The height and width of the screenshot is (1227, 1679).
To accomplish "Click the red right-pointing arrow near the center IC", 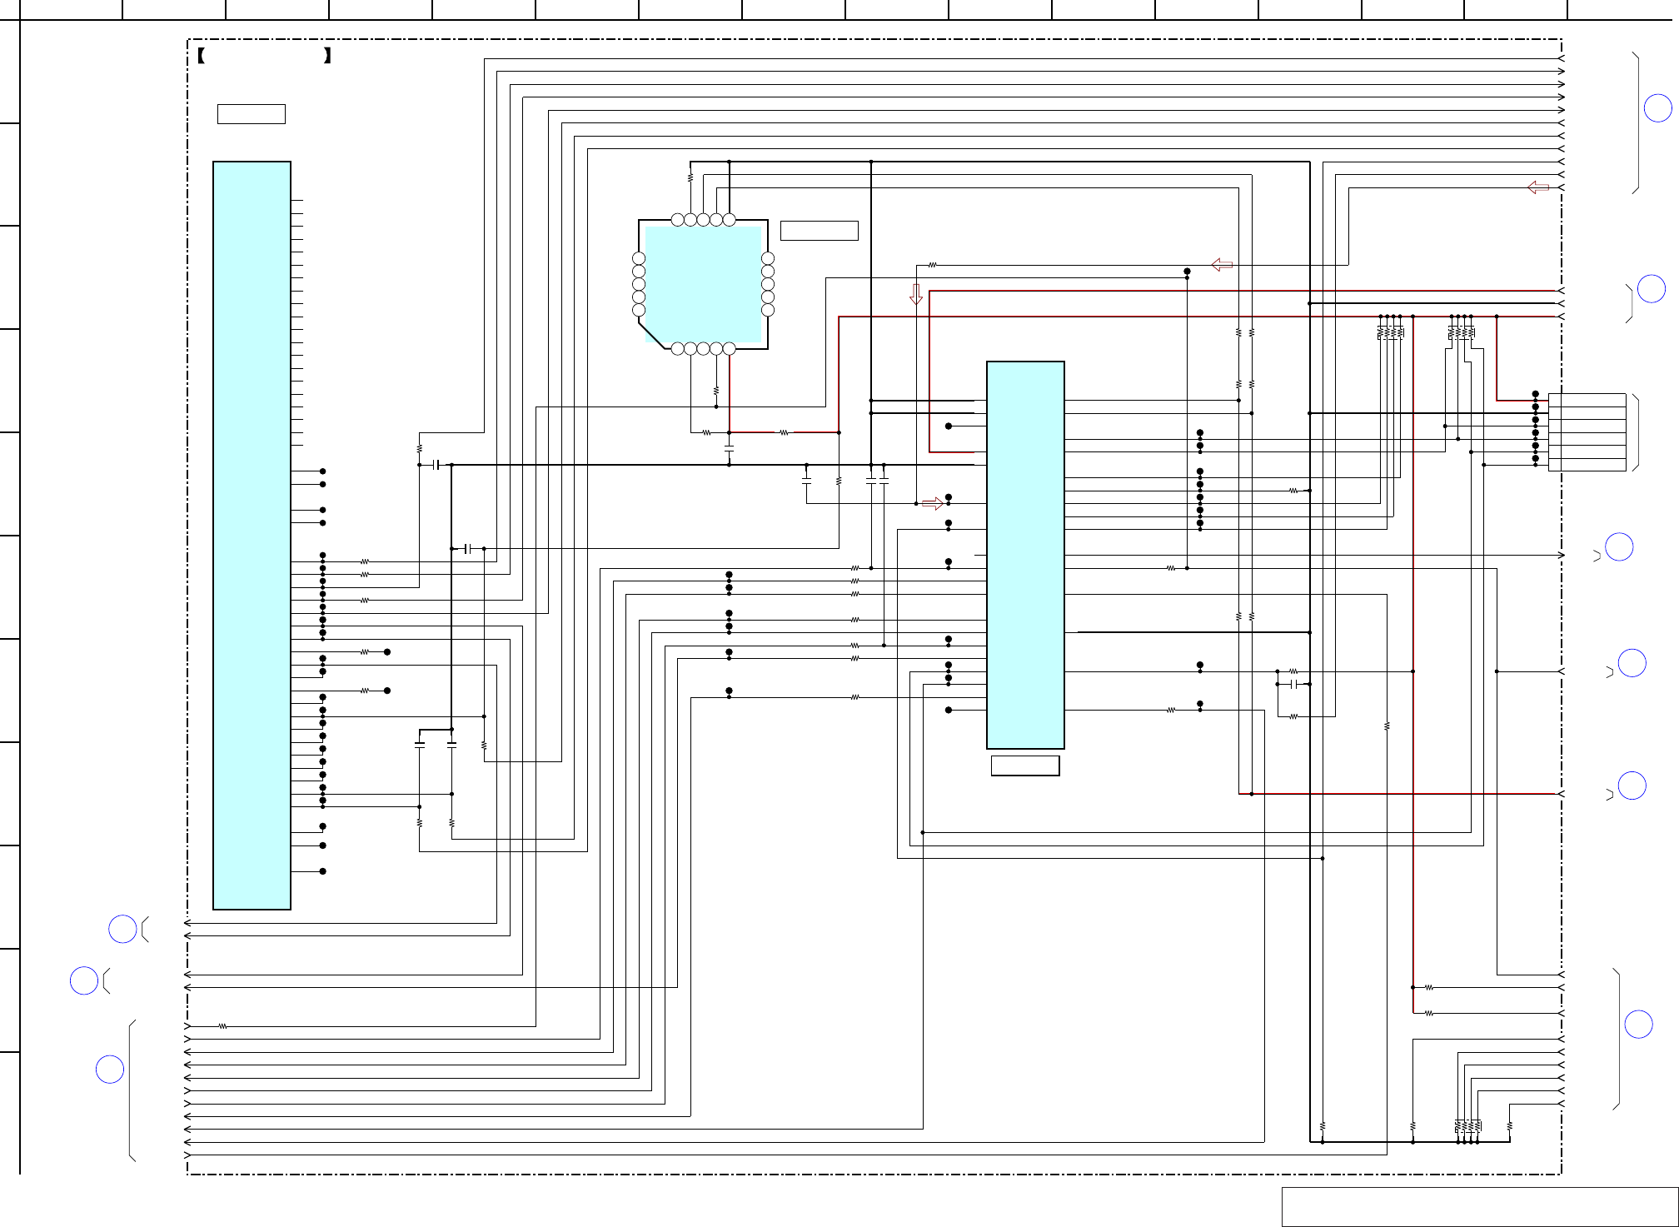I will (x=933, y=503).
